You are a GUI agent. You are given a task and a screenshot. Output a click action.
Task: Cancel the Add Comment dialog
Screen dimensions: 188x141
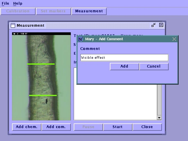click(154, 66)
